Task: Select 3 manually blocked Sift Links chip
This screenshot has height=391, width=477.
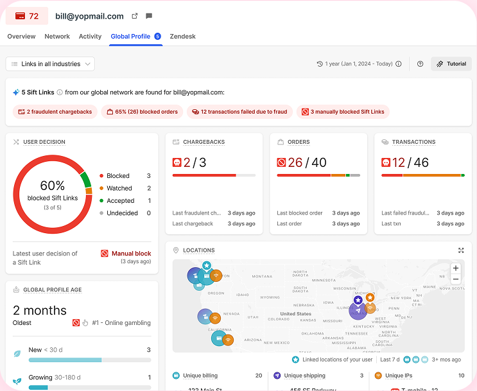Action: coord(343,112)
